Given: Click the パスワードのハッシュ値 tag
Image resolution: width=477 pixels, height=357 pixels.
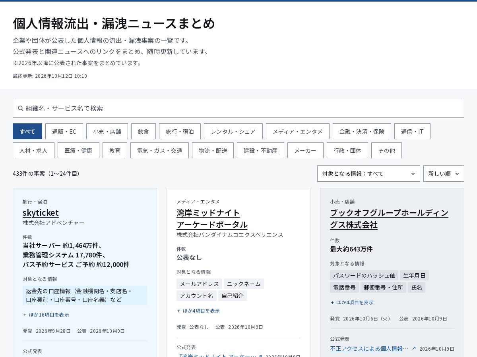Looking at the screenshot, I should (x=364, y=275).
